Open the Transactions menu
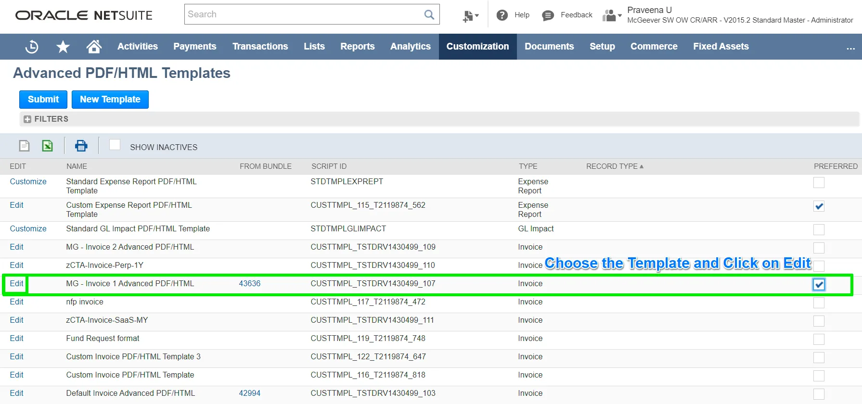The width and height of the screenshot is (862, 404). [260, 47]
